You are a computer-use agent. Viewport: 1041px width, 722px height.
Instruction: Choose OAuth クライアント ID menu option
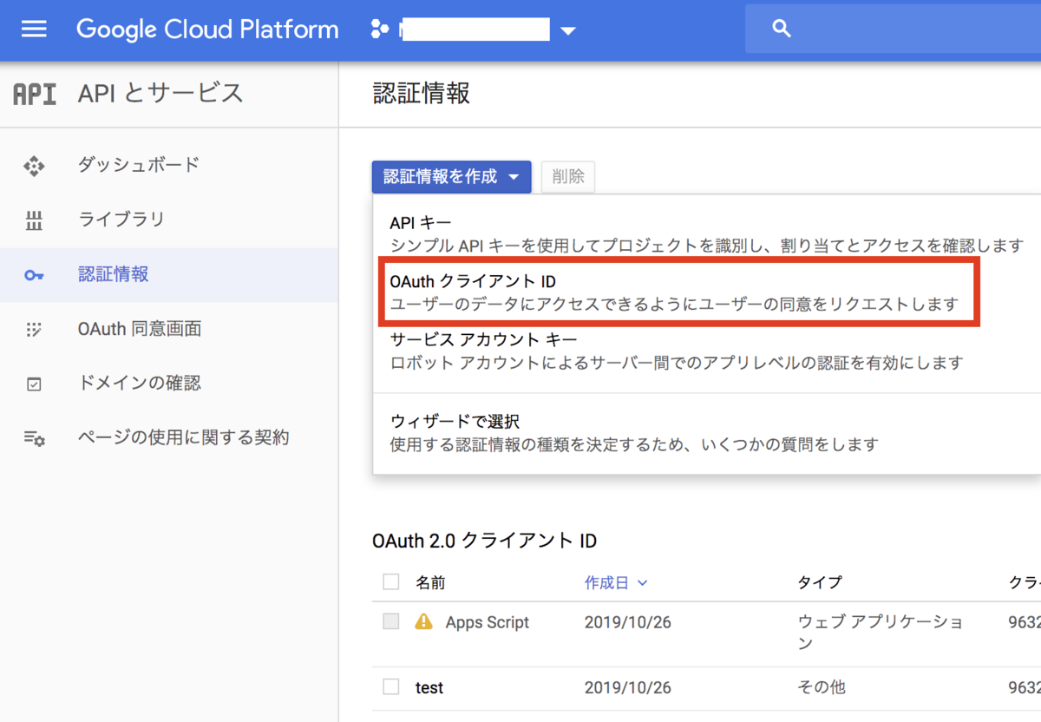(675, 292)
